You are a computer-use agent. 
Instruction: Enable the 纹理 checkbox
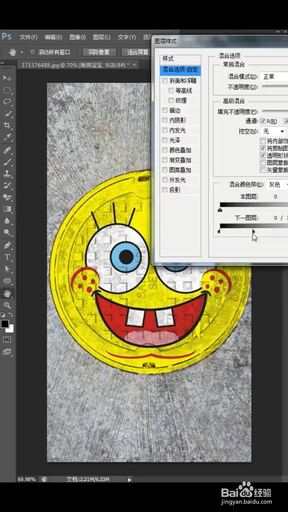pyautogui.click(x=171, y=100)
